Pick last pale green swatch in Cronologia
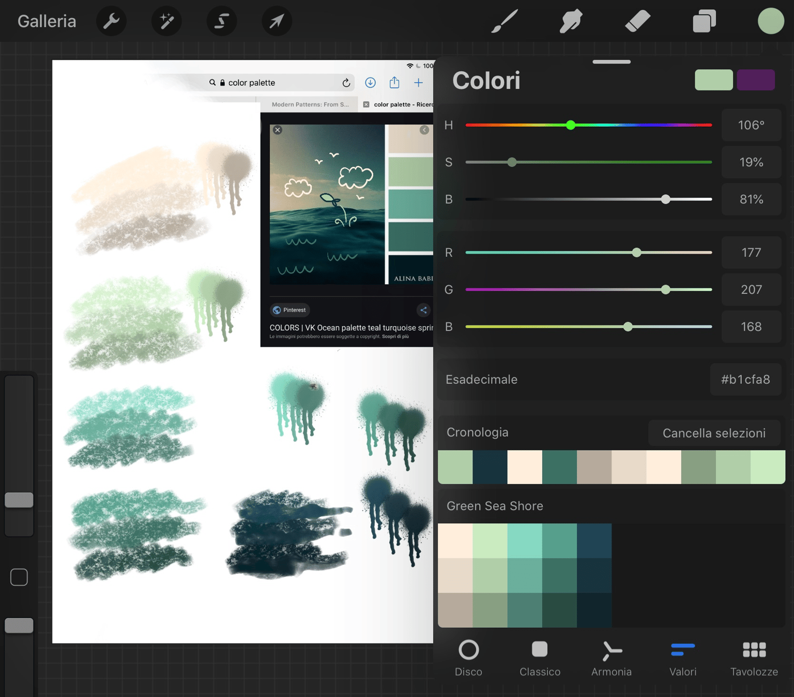The image size is (794, 697). point(768,467)
